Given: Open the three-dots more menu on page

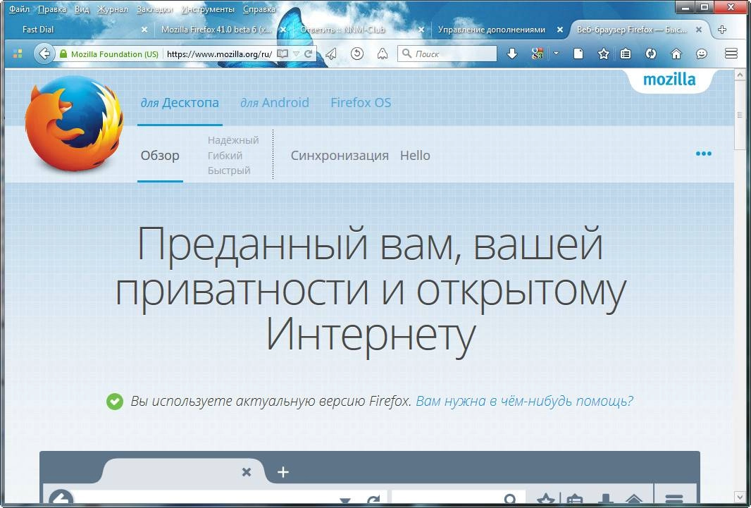Looking at the screenshot, I should tap(704, 154).
